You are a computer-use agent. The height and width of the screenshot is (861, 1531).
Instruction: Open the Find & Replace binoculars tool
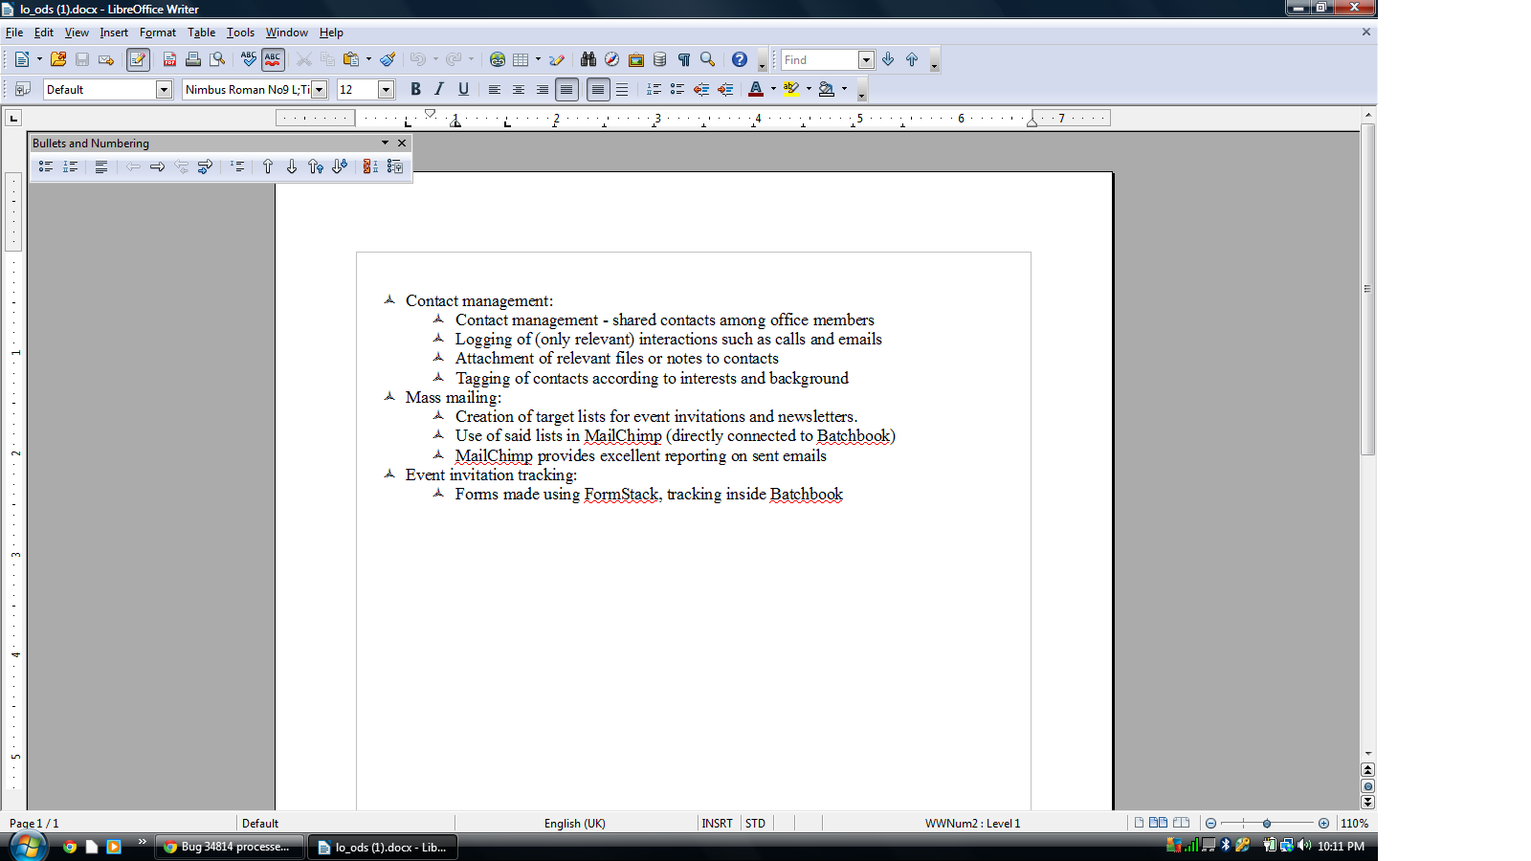pos(588,59)
